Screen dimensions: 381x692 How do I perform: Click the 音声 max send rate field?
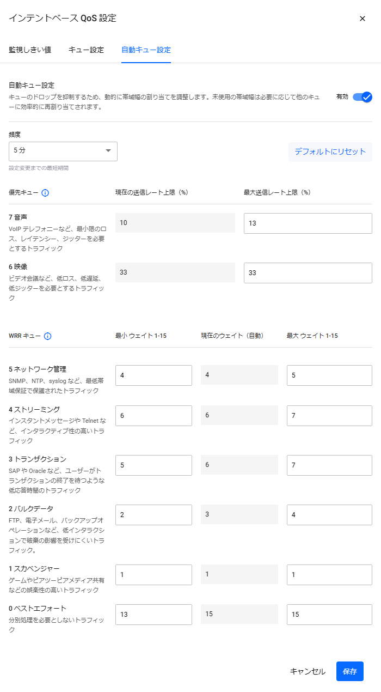tap(308, 223)
